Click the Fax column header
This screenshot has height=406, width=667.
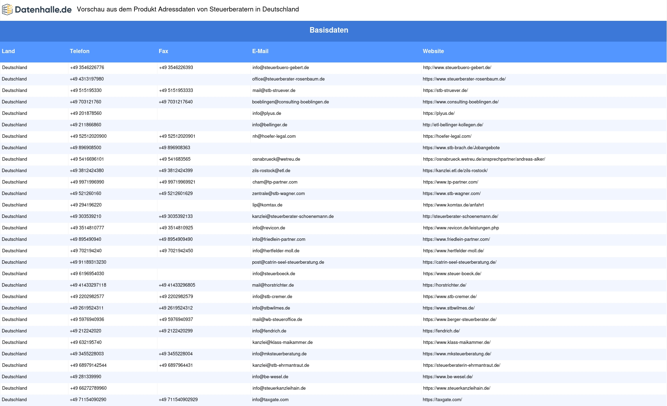[163, 51]
